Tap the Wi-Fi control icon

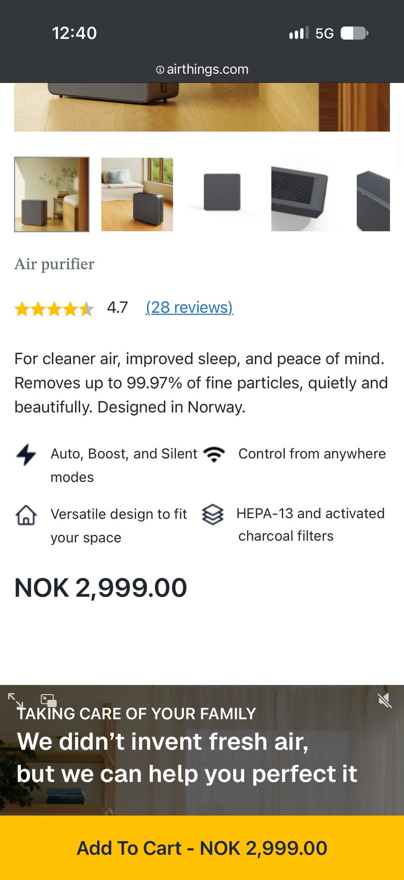click(x=214, y=454)
